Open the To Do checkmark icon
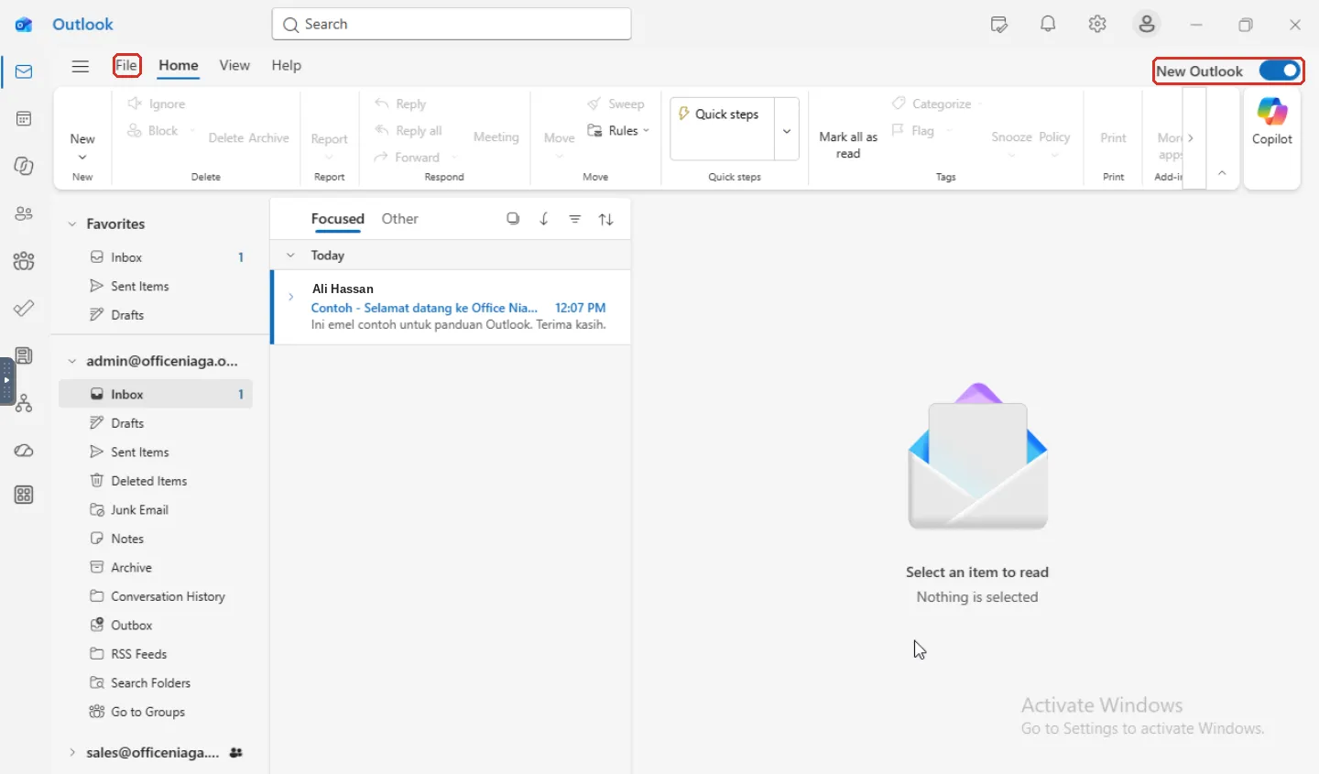 coord(24,308)
